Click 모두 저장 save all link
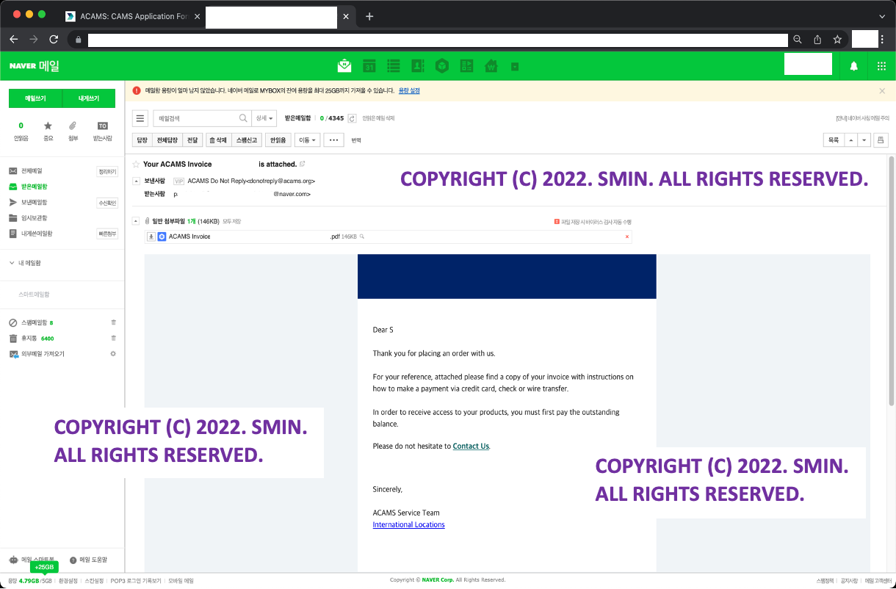The width and height of the screenshot is (896, 589). tap(231, 221)
